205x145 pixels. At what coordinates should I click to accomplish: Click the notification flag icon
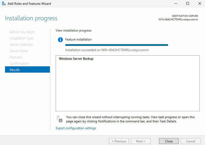(x=60, y=119)
